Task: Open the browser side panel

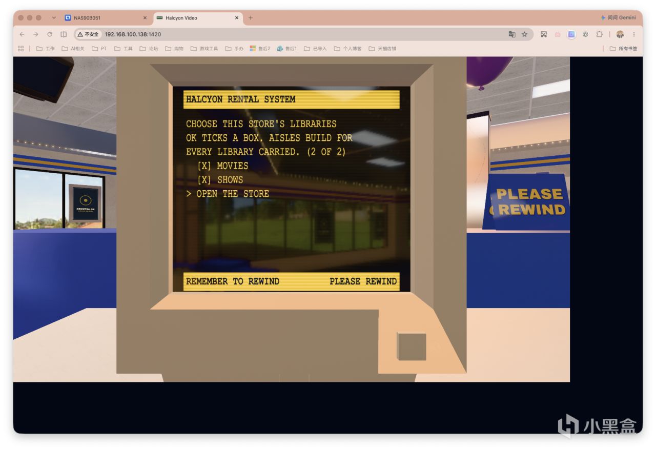Action: point(64,34)
